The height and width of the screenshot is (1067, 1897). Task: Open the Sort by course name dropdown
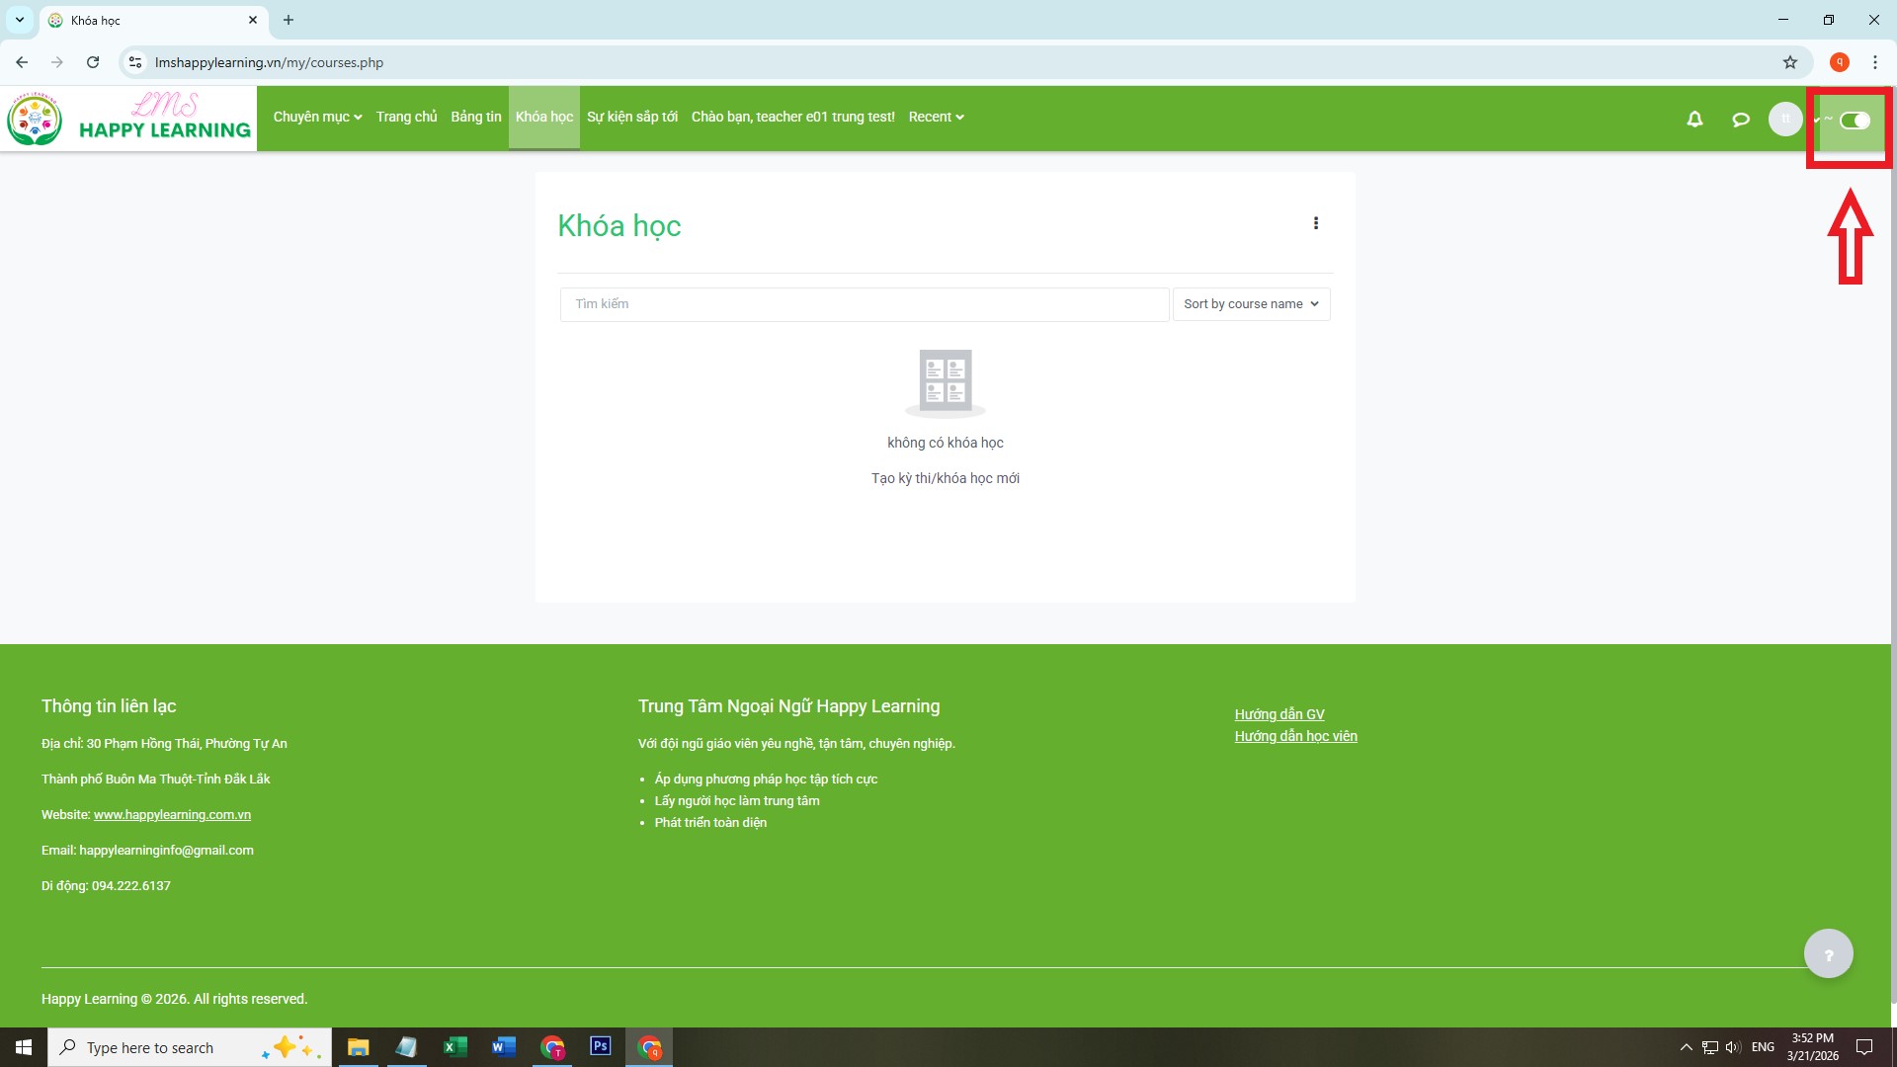coord(1250,304)
